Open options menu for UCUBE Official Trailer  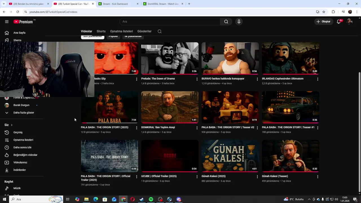[x=197, y=176]
